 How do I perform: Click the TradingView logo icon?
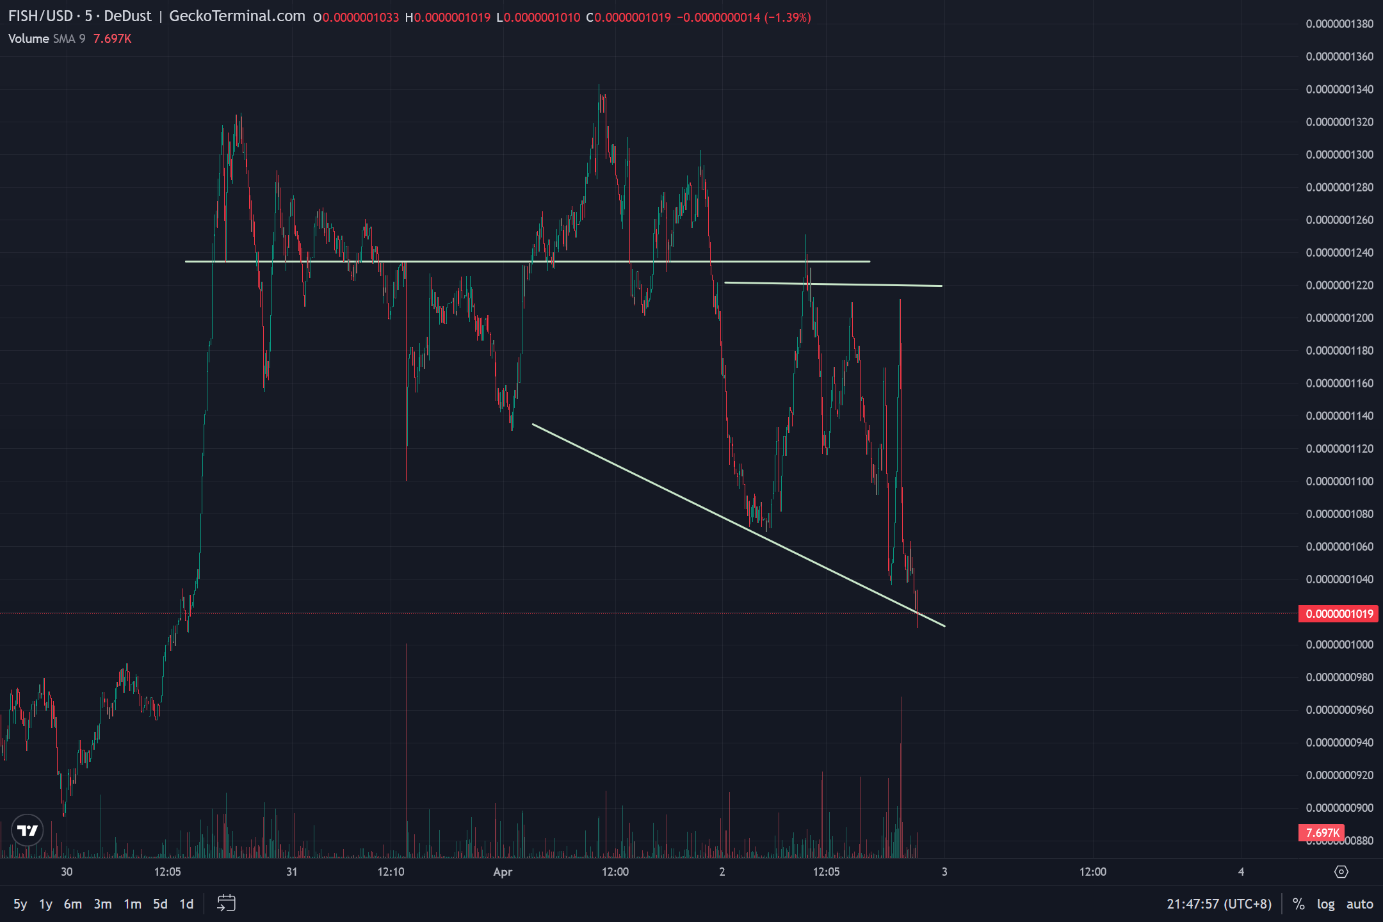click(27, 830)
